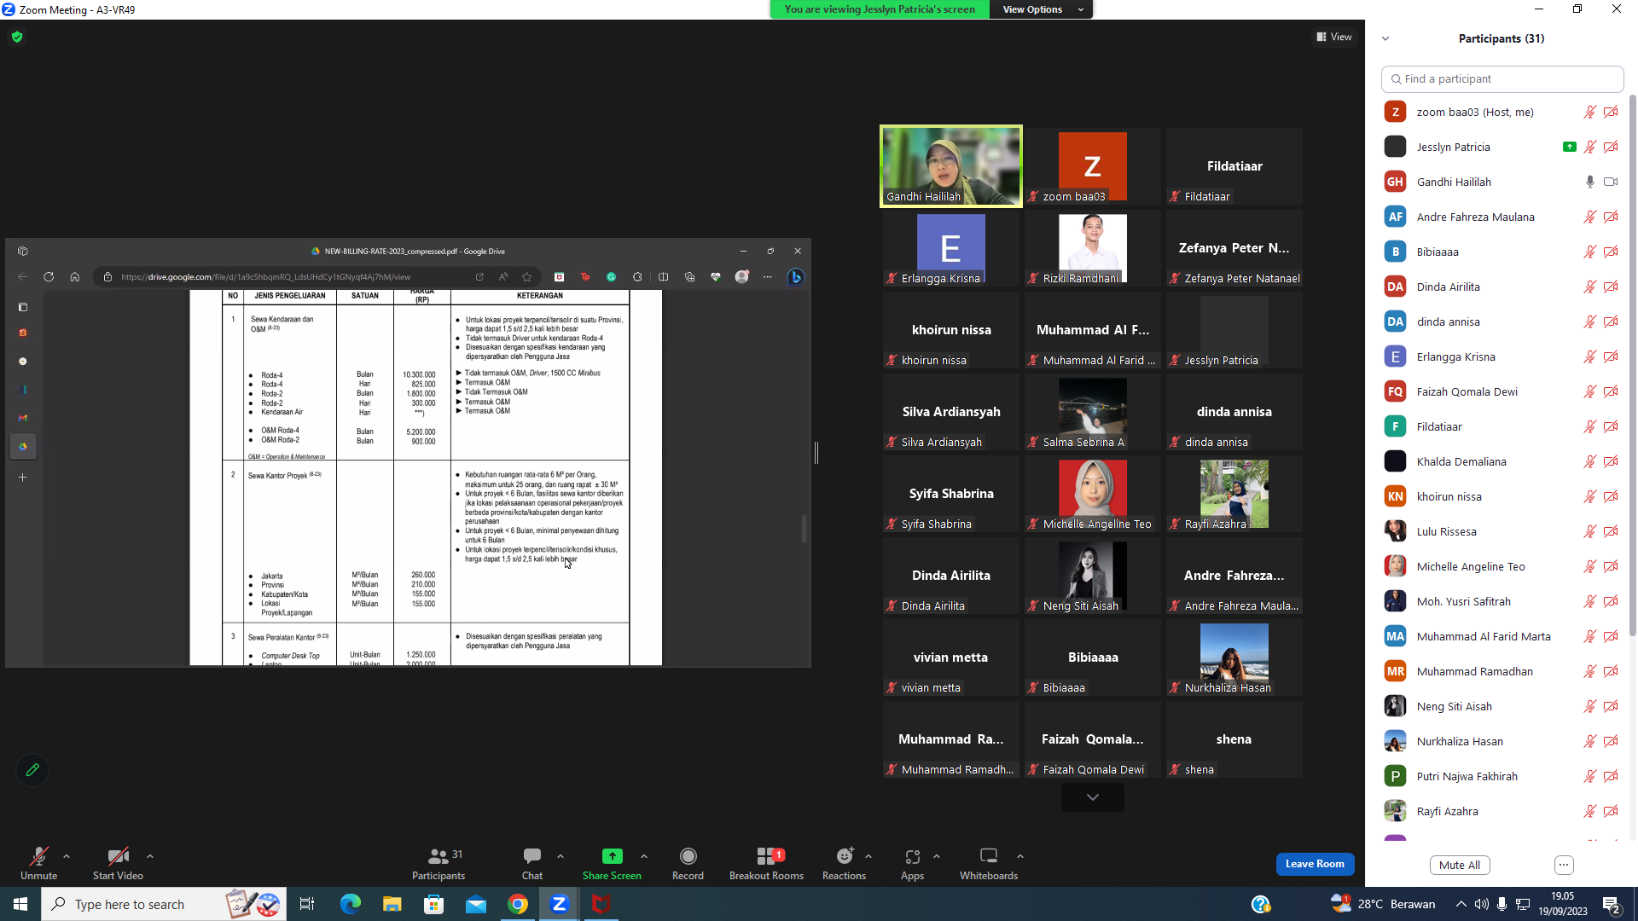This screenshot has width=1638, height=921.
Task: Expand chat options arrow
Action: (561, 856)
